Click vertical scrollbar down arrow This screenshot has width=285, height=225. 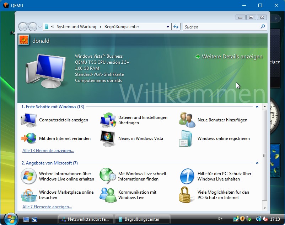coord(265,208)
